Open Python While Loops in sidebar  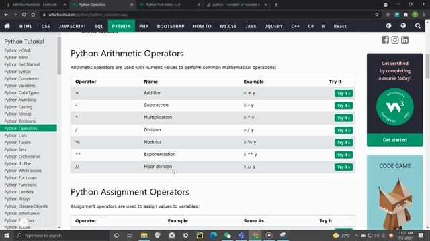tap(23, 171)
